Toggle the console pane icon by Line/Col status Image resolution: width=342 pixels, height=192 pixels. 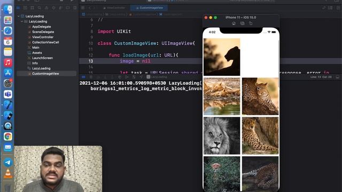(x=338, y=77)
